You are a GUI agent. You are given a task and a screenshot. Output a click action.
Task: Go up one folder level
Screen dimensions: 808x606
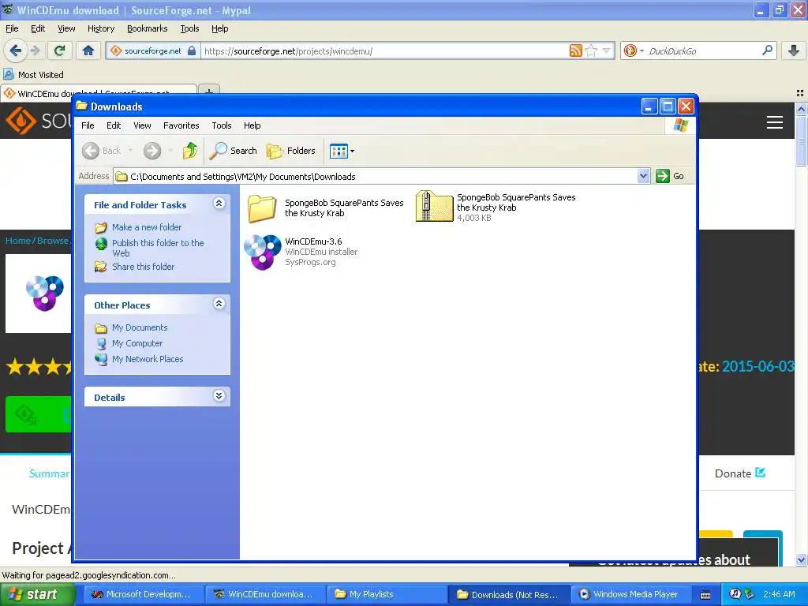[x=190, y=151]
